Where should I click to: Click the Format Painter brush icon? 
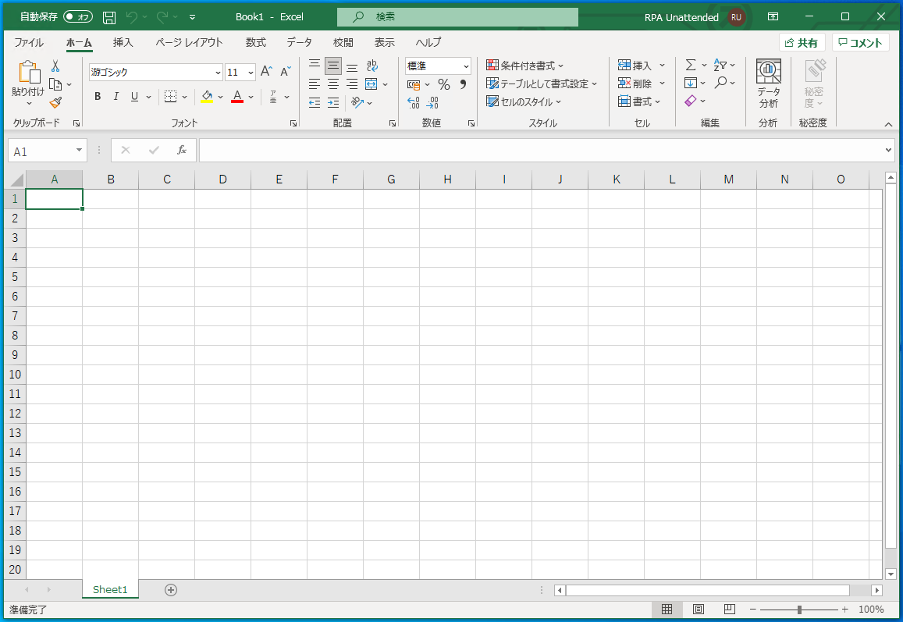[x=55, y=102]
